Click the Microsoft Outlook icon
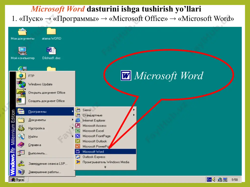 pyautogui.click(x=78, y=141)
